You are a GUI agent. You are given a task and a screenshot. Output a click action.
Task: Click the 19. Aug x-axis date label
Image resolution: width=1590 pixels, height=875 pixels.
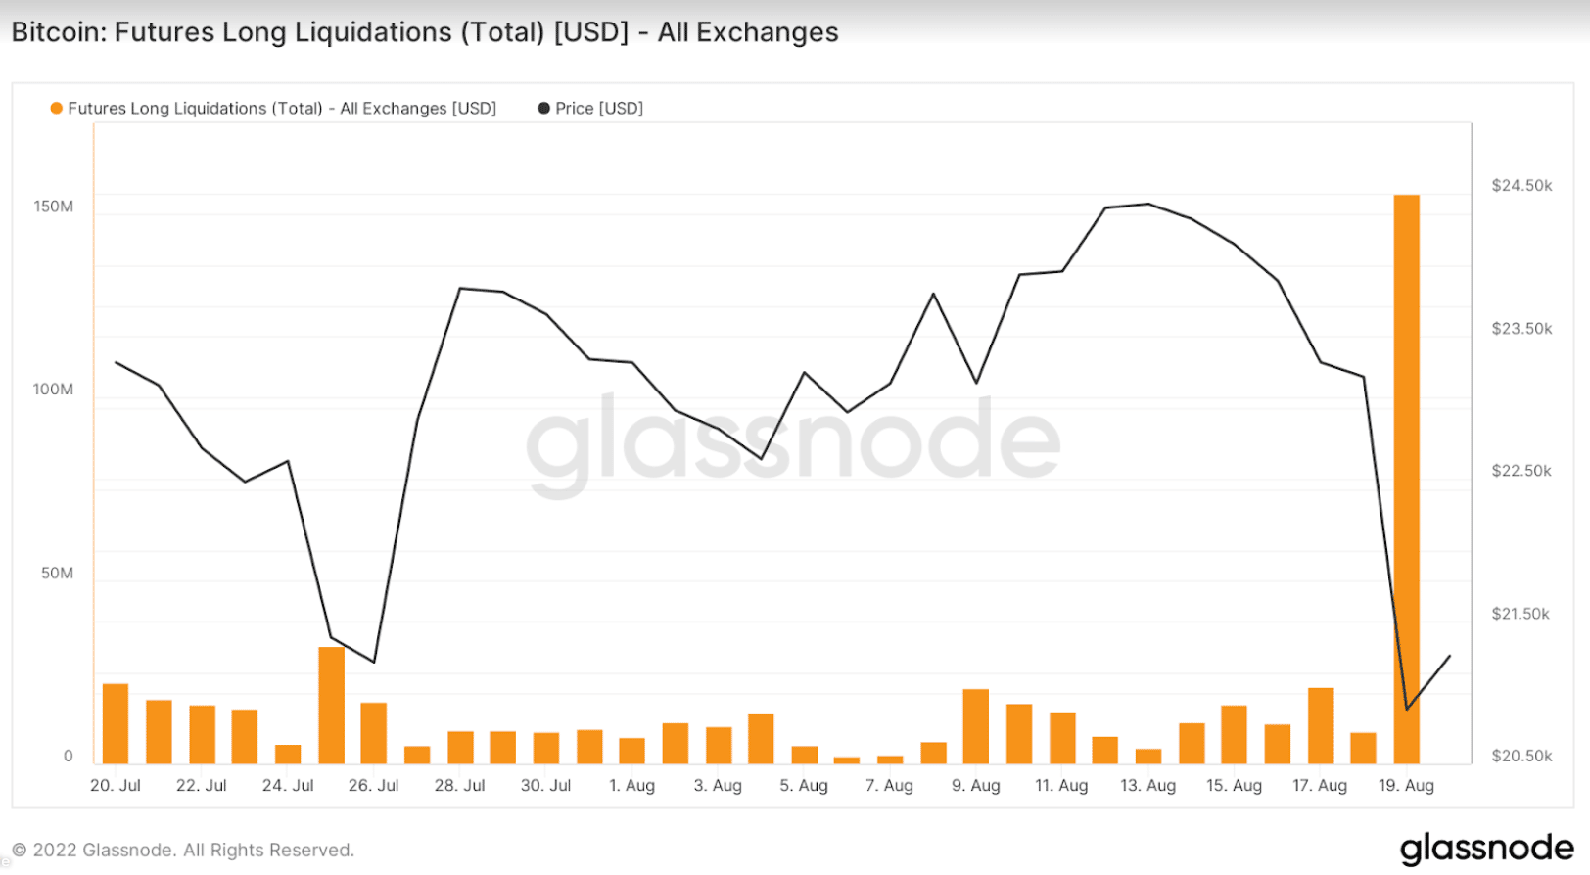1406,785
